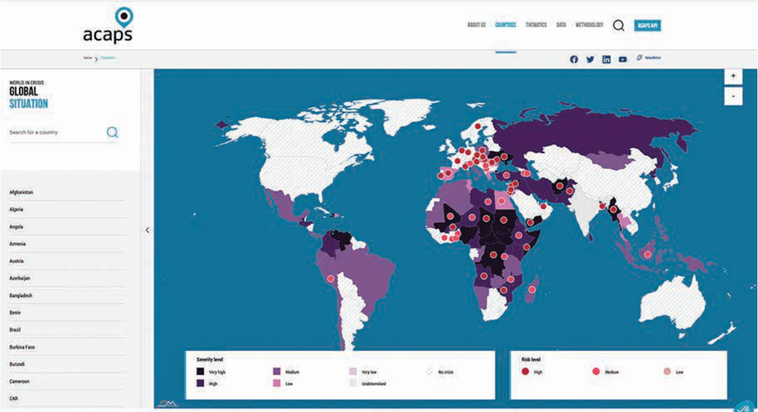The width and height of the screenshot is (758, 412).
Task: Select Algeria in the country list
Action: pyautogui.click(x=66, y=210)
